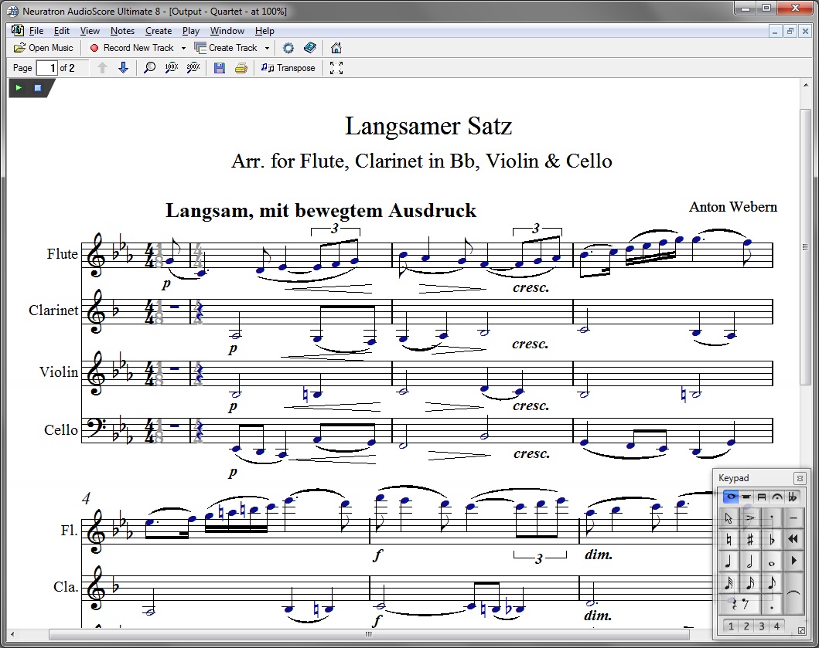This screenshot has width=819, height=648.
Task: Select voice 2 on Keypad
Action: [x=746, y=626]
